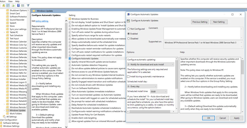The image size is (247, 128).
Task: Open the Configure Automatic Updates policy in list
Action: point(85,58)
